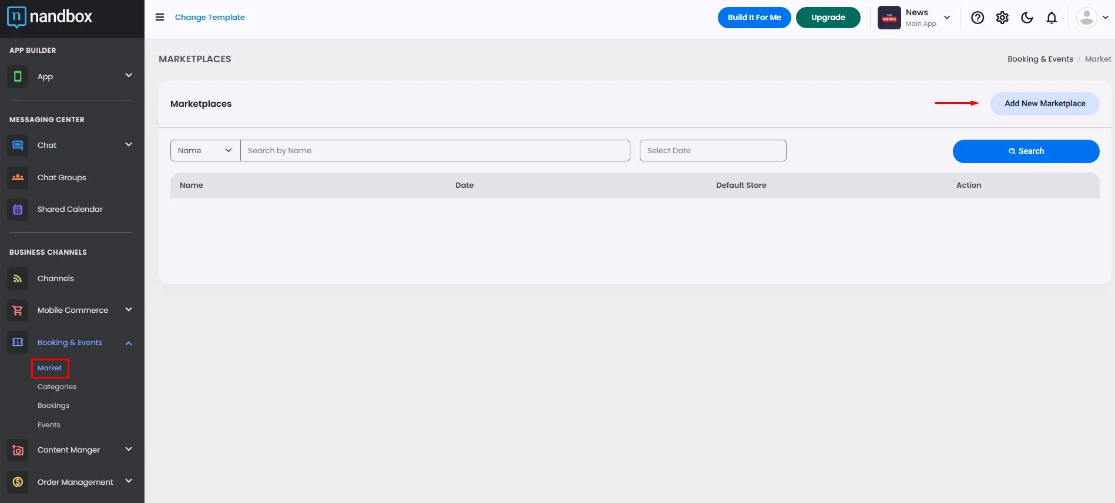Click the Order Management dollar icon
Viewport: 1115px width, 503px height.
tap(18, 482)
